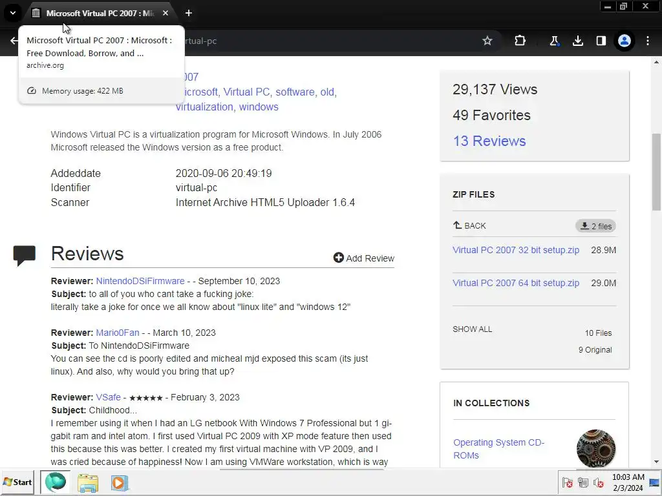Open the tab search dropdown arrow
Viewport: 662px width, 496px height.
(13, 13)
